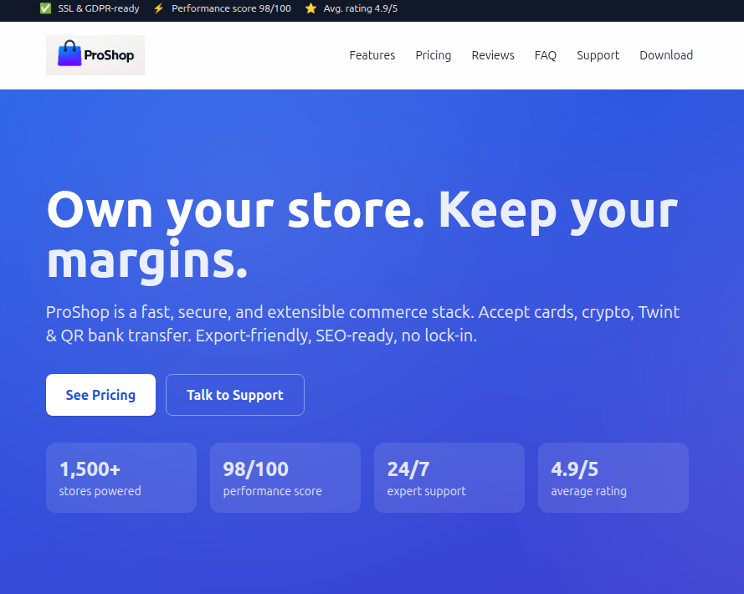Click the 24/7 expert support card
Screen dimensions: 744x594
(449, 478)
